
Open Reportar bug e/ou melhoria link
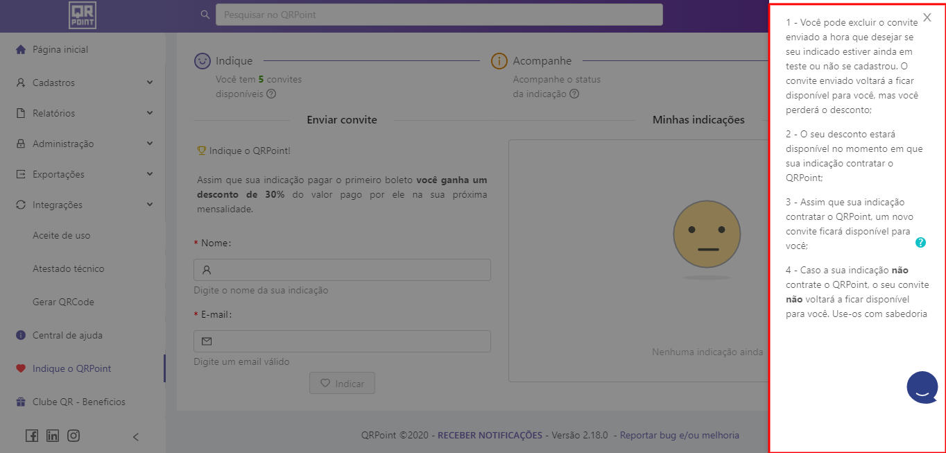[679, 436]
